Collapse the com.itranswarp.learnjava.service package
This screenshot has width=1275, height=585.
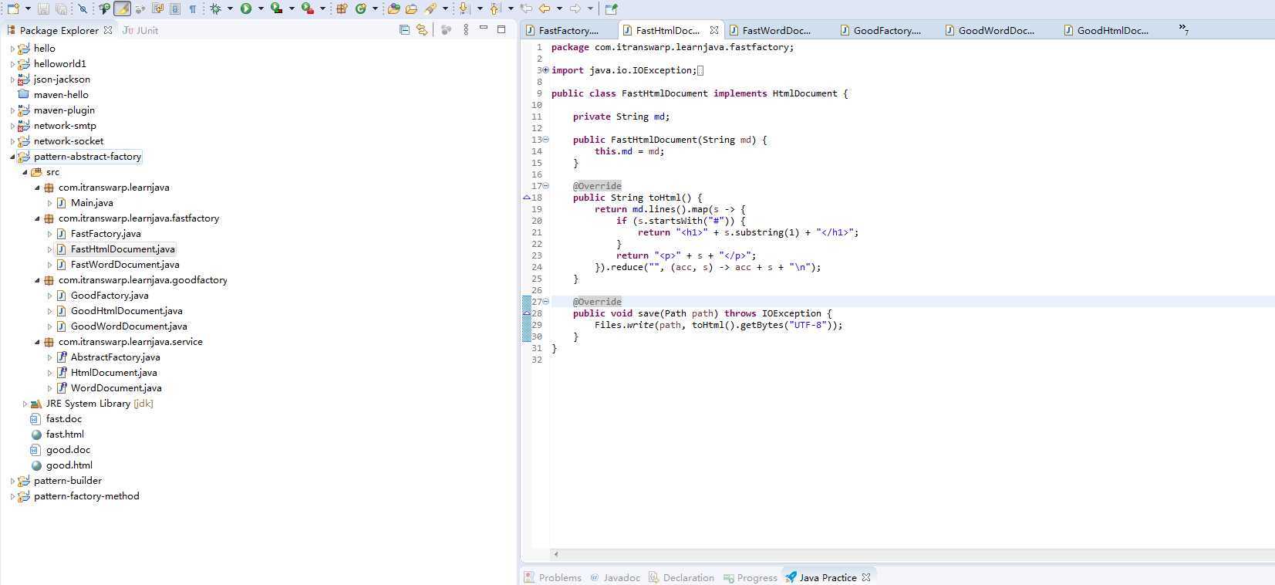37,342
